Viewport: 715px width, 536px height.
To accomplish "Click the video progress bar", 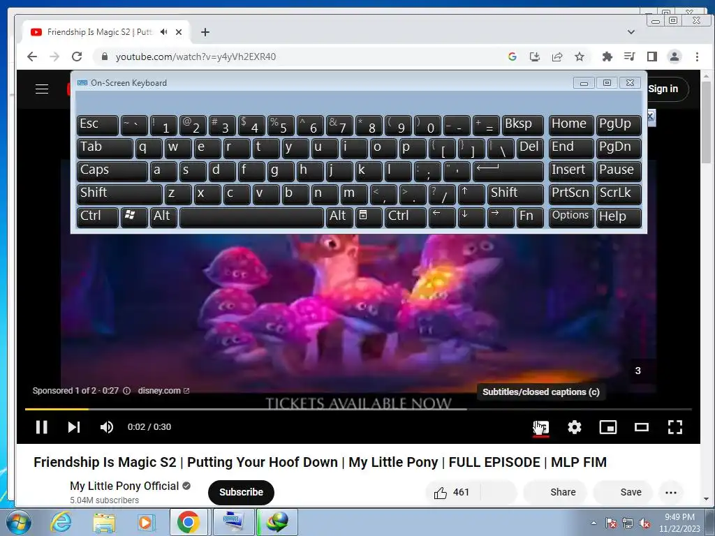I will [358, 409].
